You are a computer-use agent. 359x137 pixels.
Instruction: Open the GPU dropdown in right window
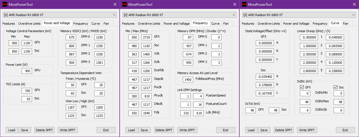coord(299,15)
